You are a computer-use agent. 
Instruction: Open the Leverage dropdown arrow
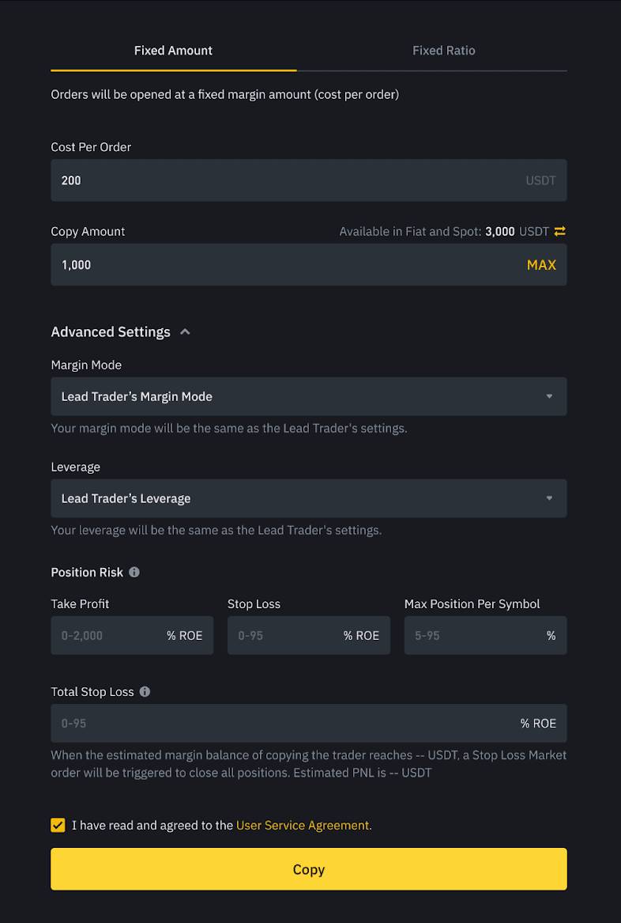[x=549, y=498]
